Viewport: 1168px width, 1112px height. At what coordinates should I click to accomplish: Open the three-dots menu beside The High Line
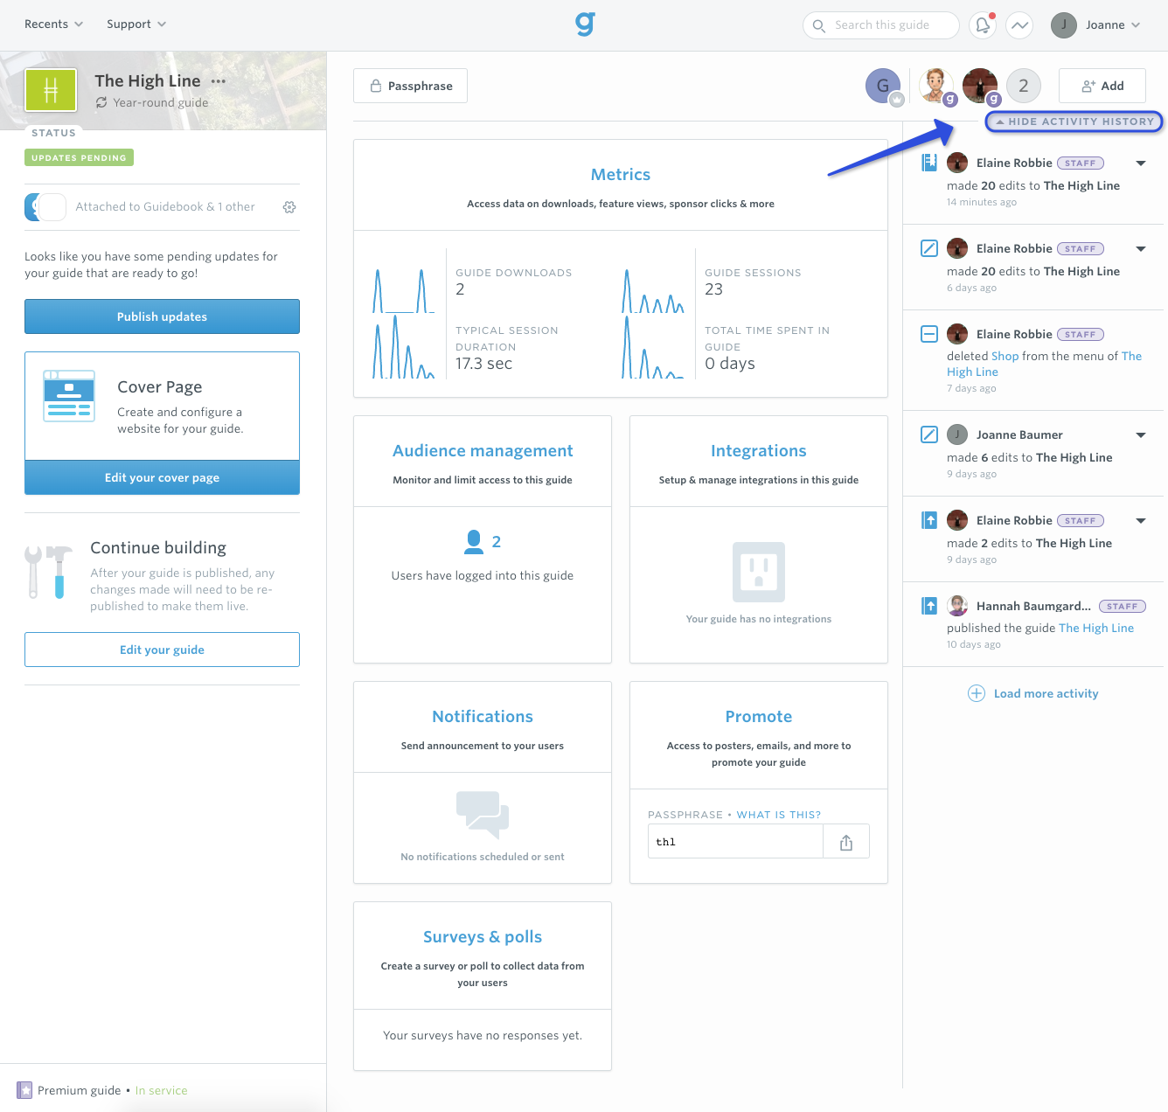click(219, 80)
